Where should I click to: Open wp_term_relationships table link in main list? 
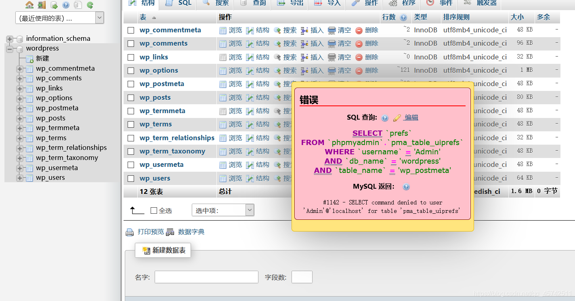coord(177,138)
